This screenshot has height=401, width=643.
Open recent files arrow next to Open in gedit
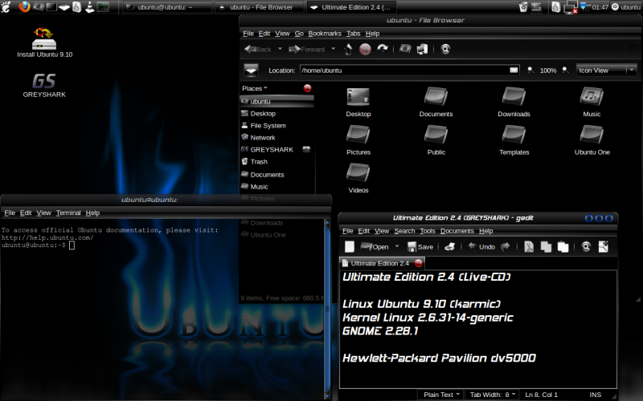[x=397, y=246]
